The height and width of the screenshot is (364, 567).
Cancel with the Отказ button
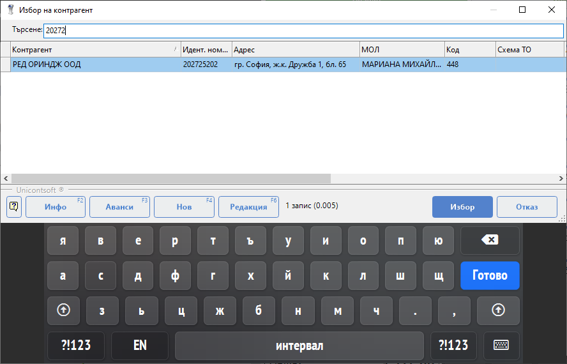tap(527, 207)
